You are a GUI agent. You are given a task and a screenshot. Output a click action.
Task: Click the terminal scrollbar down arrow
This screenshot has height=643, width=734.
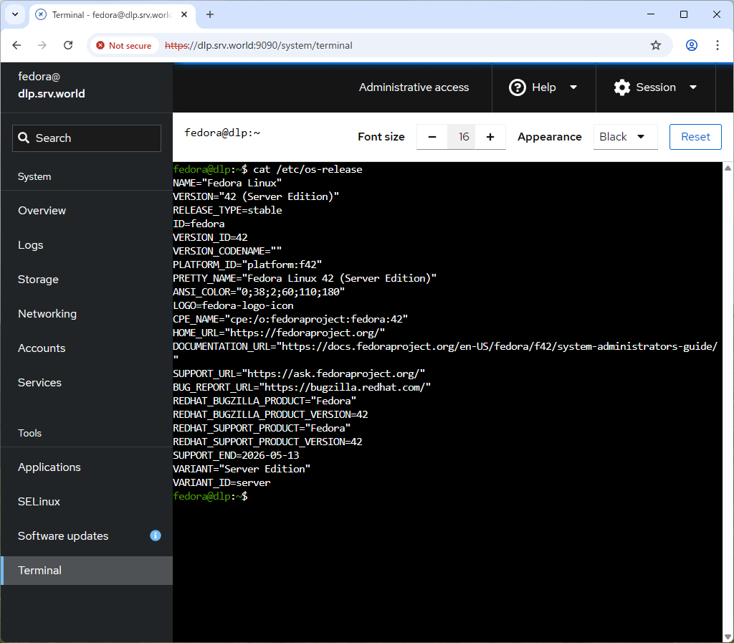pos(728,637)
